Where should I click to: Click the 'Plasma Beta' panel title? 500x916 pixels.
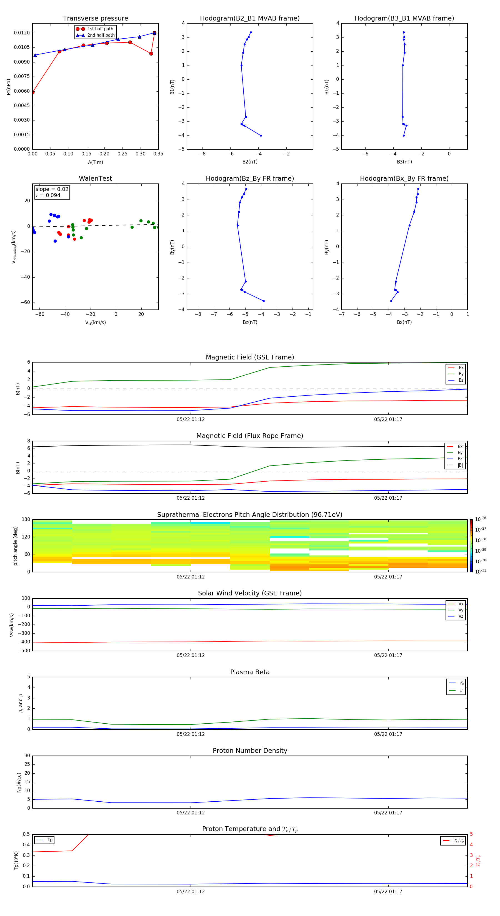[250, 672]
